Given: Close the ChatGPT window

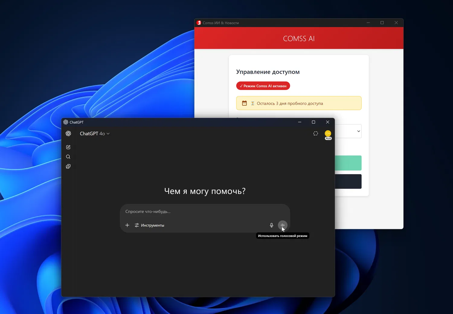Looking at the screenshot, I should pyautogui.click(x=328, y=122).
